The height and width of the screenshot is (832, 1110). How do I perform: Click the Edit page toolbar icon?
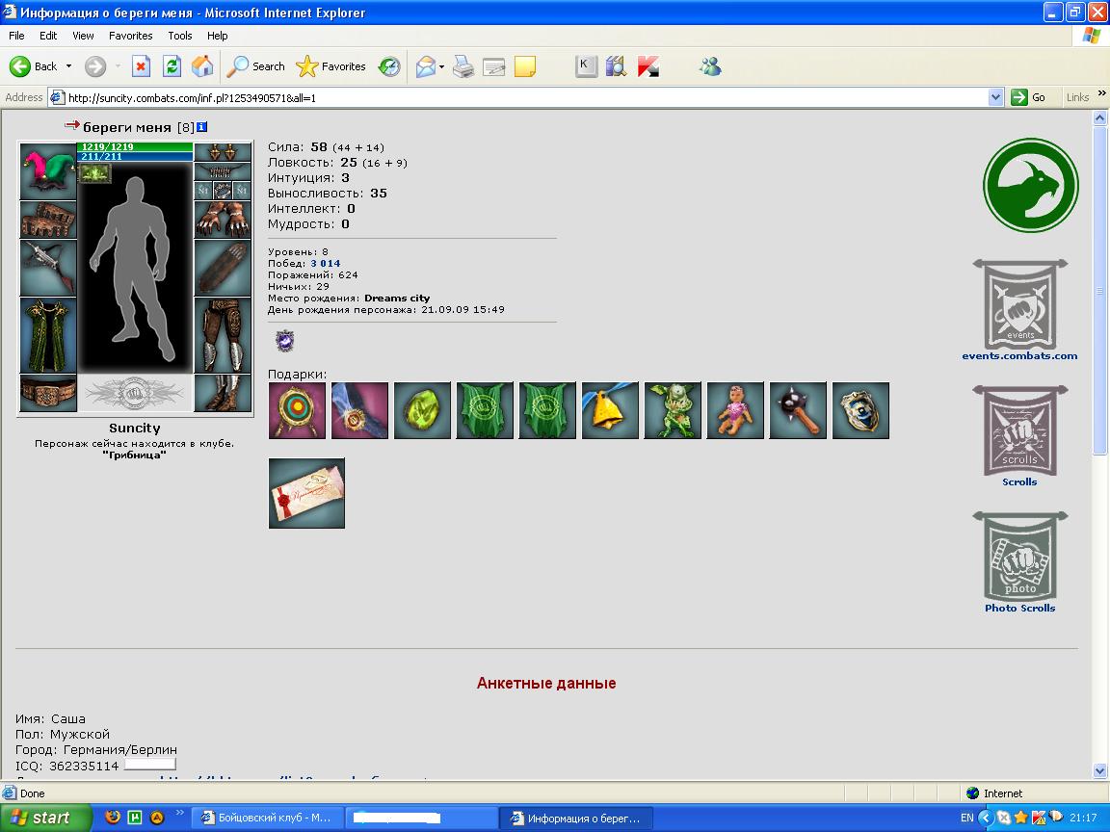pyautogui.click(x=494, y=66)
